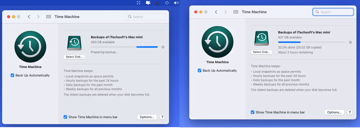The image size is (360, 131).
Task: Click the backup disk icon next to 427 GB available
Action: [262, 38]
